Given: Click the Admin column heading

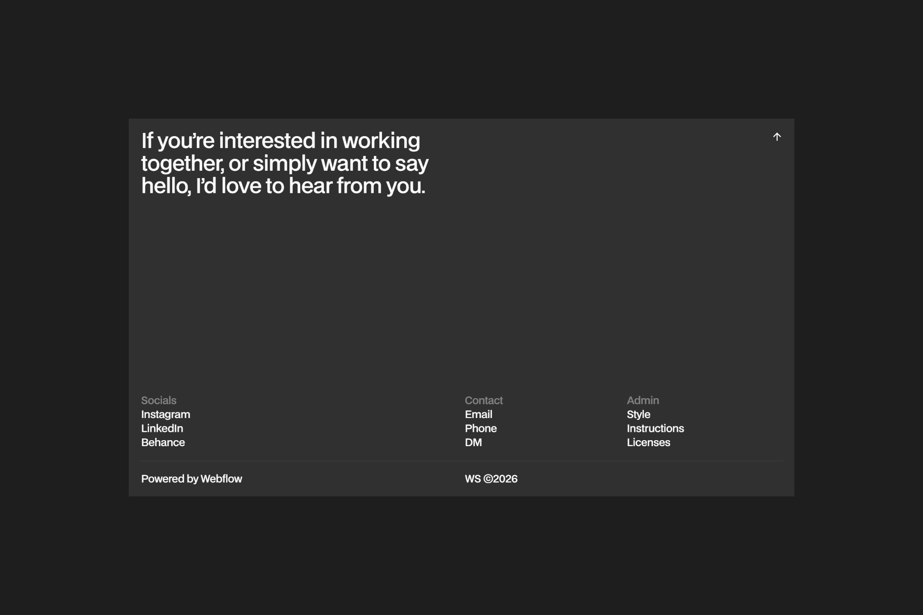Looking at the screenshot, I should 642,400.
